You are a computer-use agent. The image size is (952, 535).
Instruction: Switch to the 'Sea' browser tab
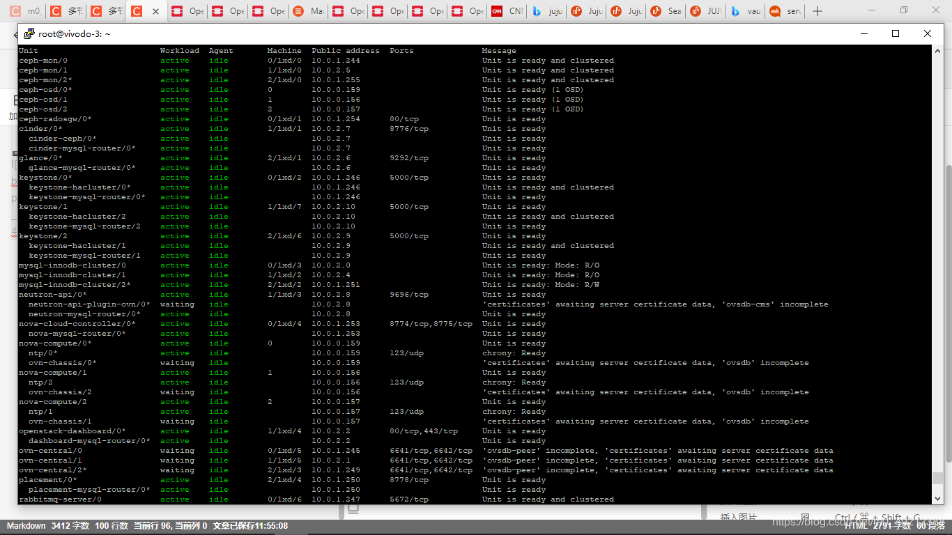click(666, 11)
